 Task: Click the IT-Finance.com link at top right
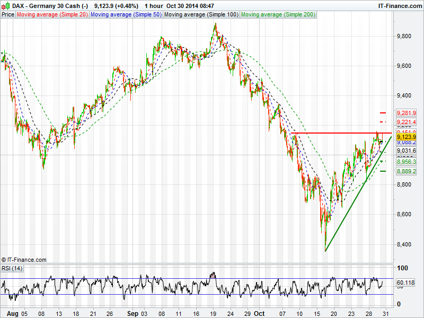pyautogui.click(x=400, y=6)
